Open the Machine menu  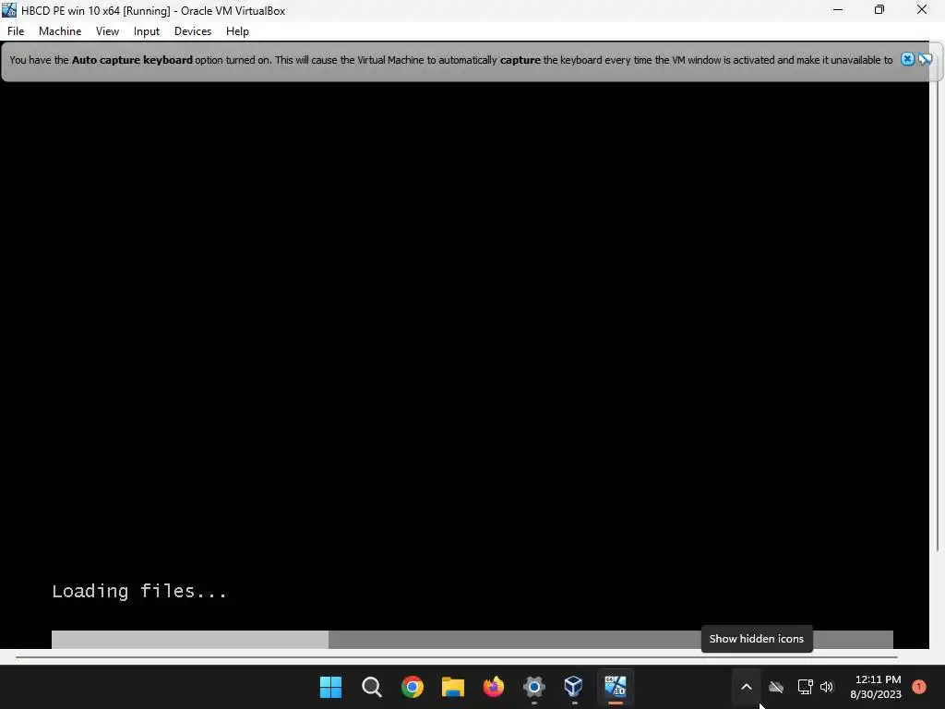[x=60, y=31]
